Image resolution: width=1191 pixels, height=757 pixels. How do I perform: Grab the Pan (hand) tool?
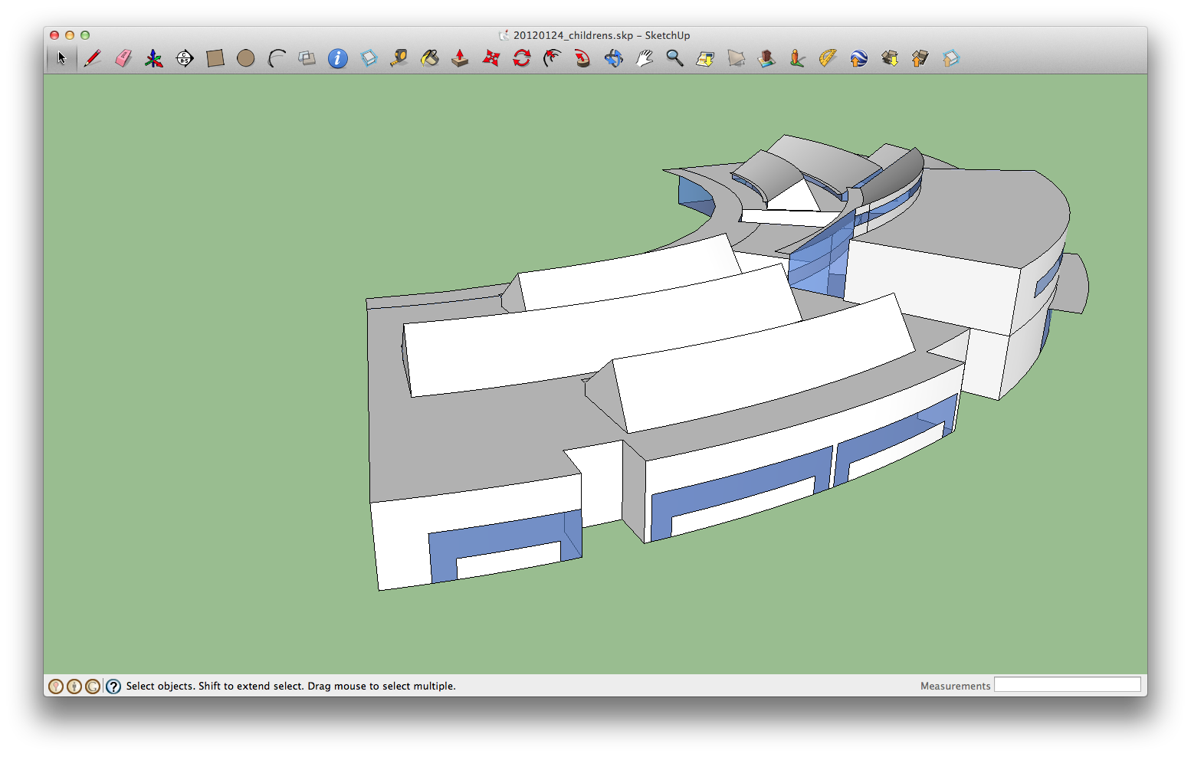coord(645,58)
